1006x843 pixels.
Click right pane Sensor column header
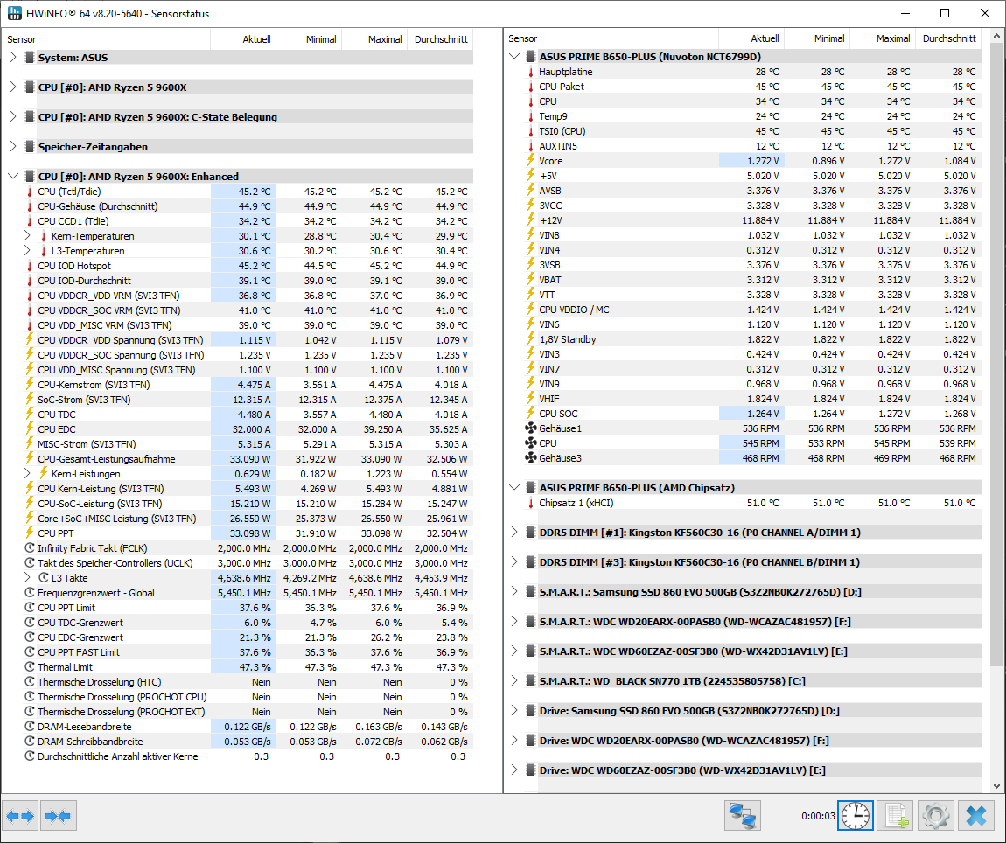pos(611,38)
